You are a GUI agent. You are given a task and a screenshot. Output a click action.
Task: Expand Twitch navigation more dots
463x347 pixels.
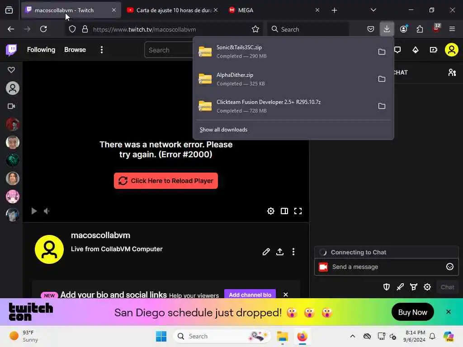coord(102,50)
